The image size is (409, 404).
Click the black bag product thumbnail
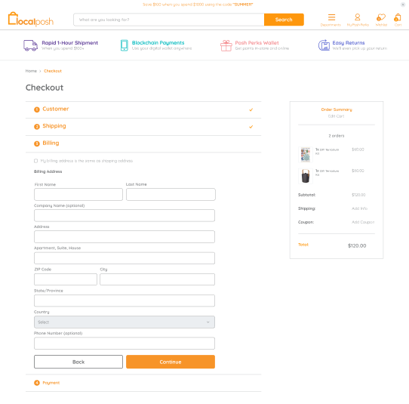pos(306,176)
